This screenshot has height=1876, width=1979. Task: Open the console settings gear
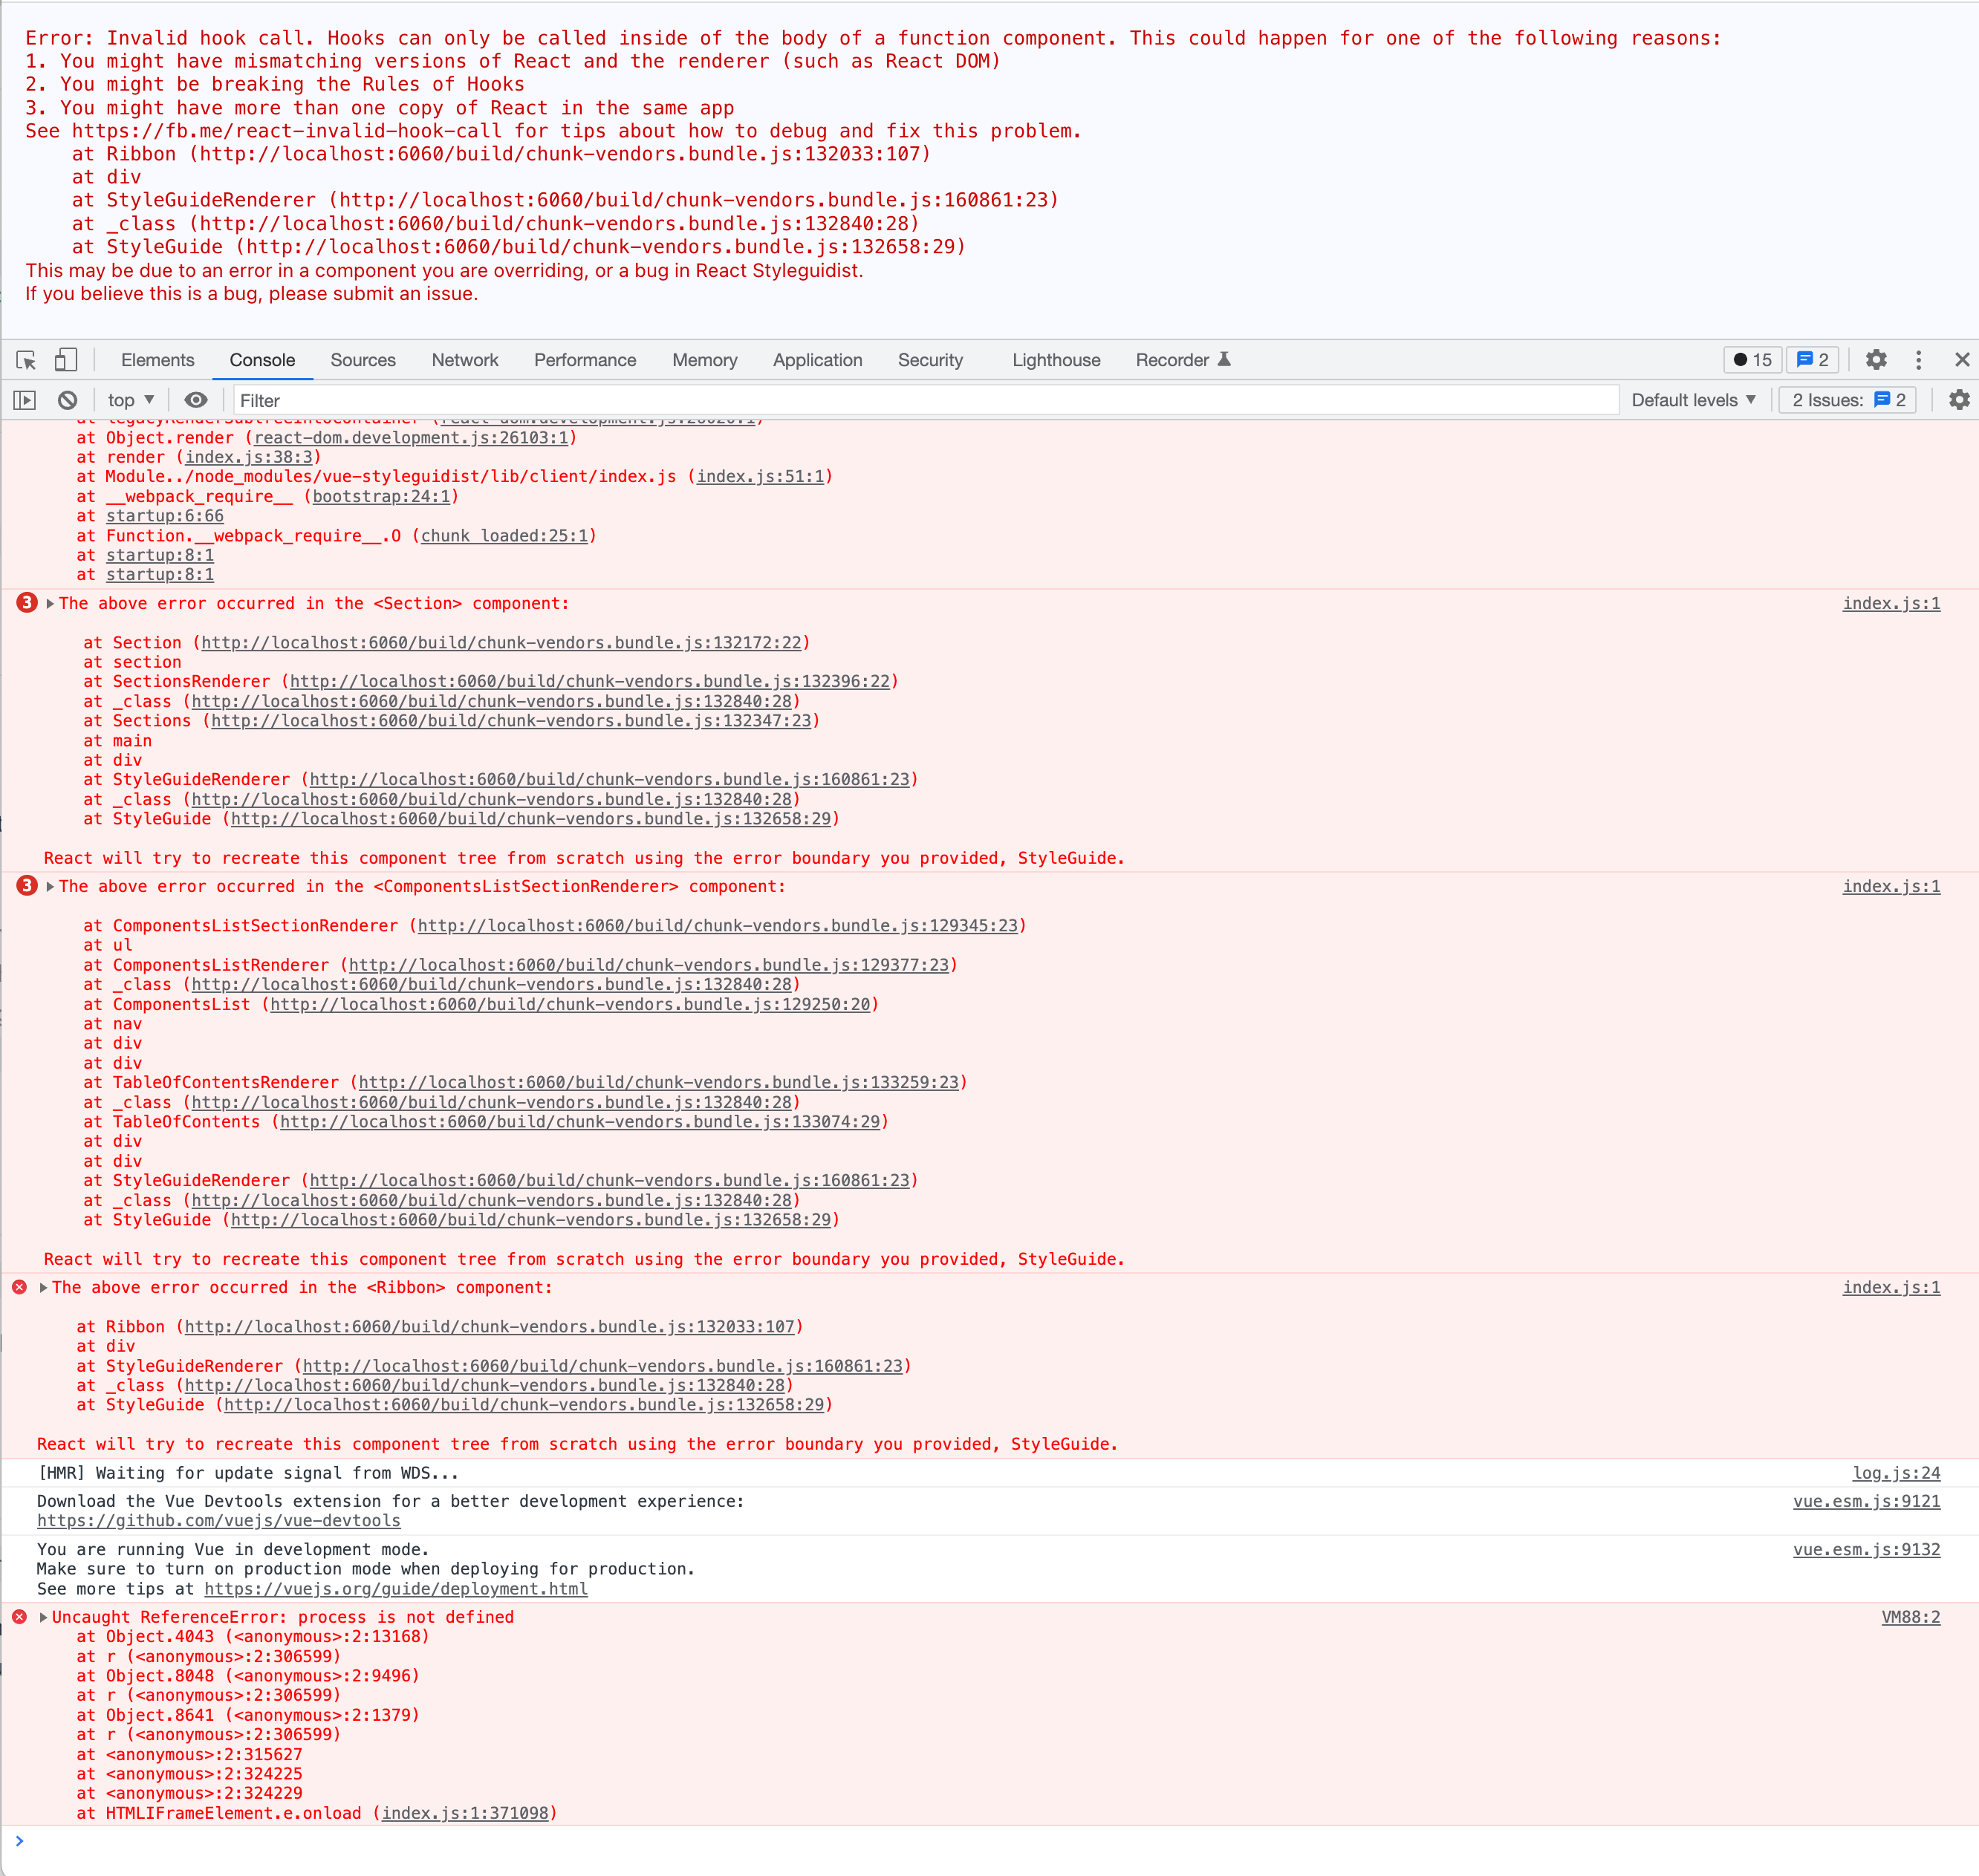[x=1959, y=399]
